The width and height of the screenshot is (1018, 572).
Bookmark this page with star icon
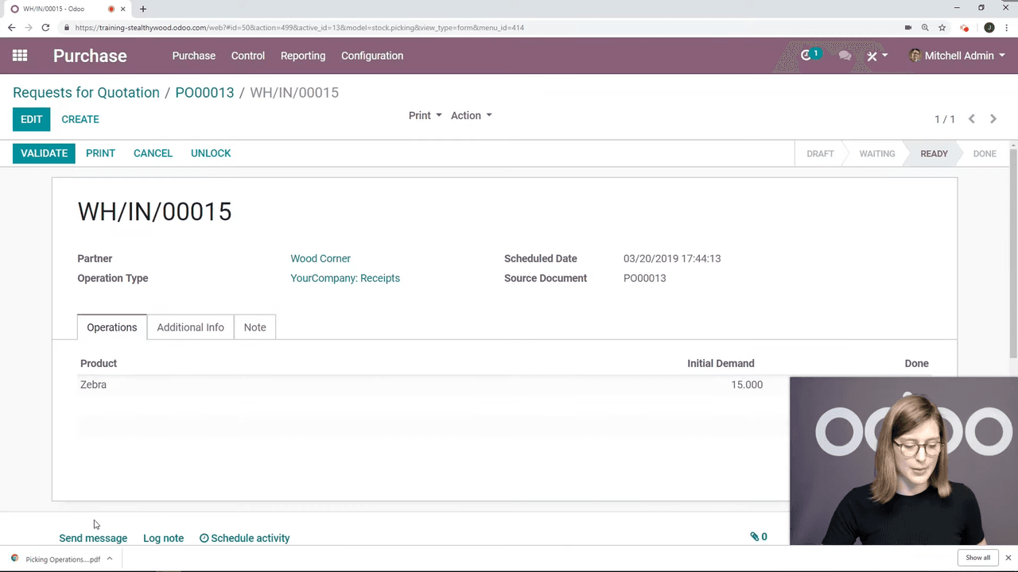click(x=942, y=28)
